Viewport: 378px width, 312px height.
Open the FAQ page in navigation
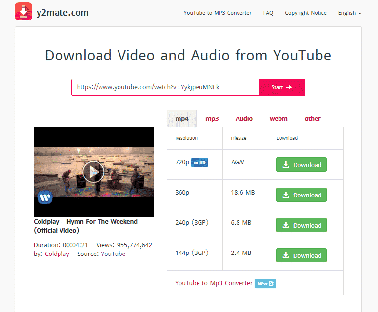(268, 13)
